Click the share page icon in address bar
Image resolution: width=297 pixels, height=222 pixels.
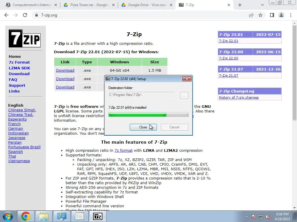(251, 15)
